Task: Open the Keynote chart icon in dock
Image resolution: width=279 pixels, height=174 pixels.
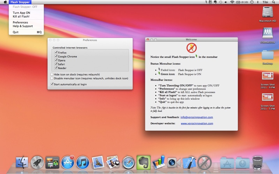Action: pyautogui.click(x=159, y=162)
